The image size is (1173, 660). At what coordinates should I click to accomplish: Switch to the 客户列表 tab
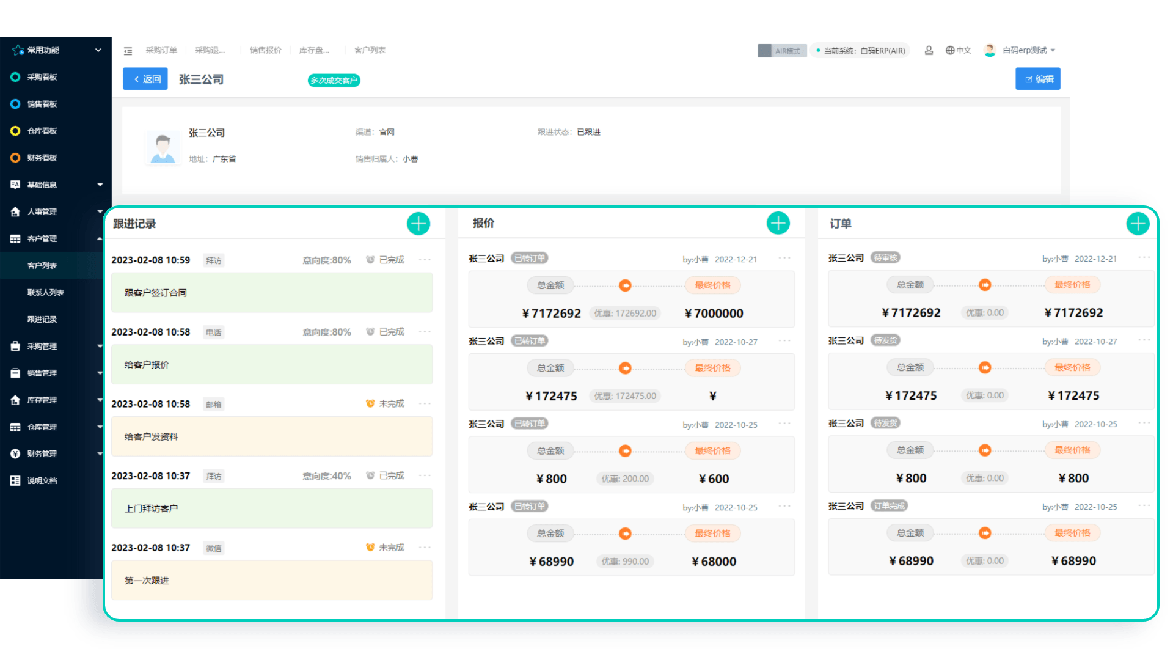370,50
